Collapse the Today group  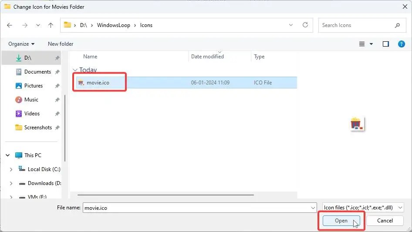pyautogui.click(x=75, y=70)
